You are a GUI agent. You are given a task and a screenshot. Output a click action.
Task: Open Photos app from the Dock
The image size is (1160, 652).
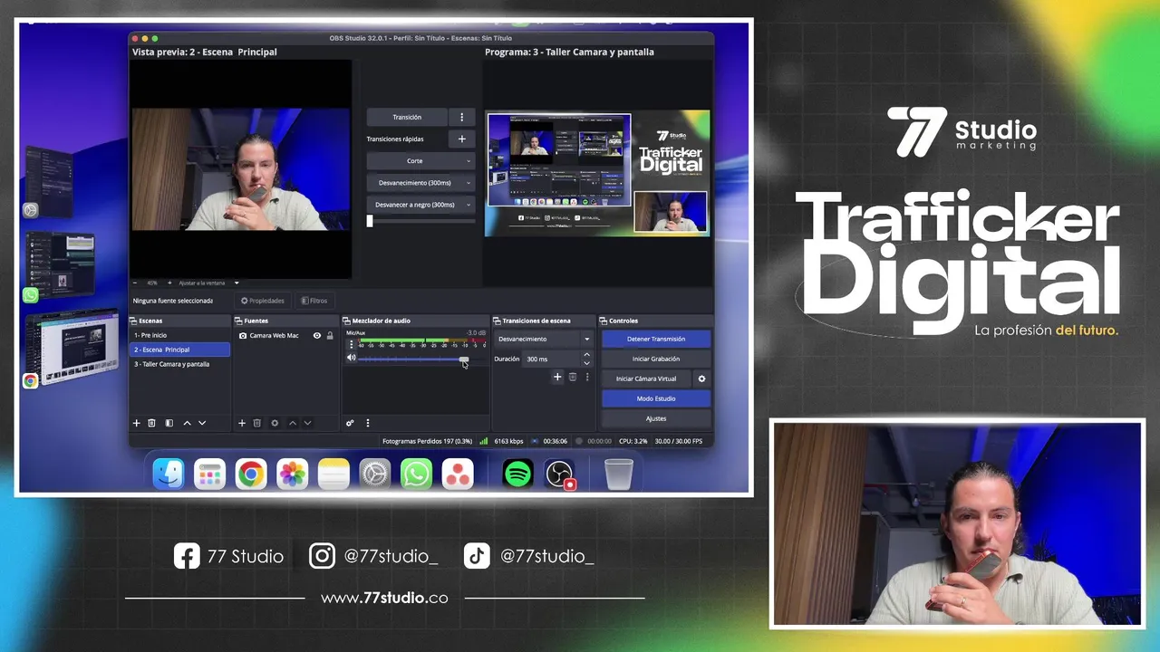(292, 474)
